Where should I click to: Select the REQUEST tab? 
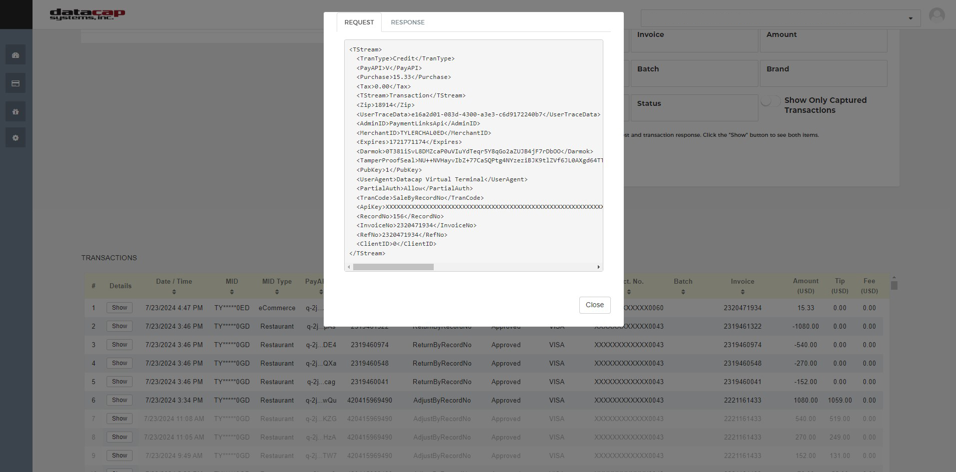359,22
